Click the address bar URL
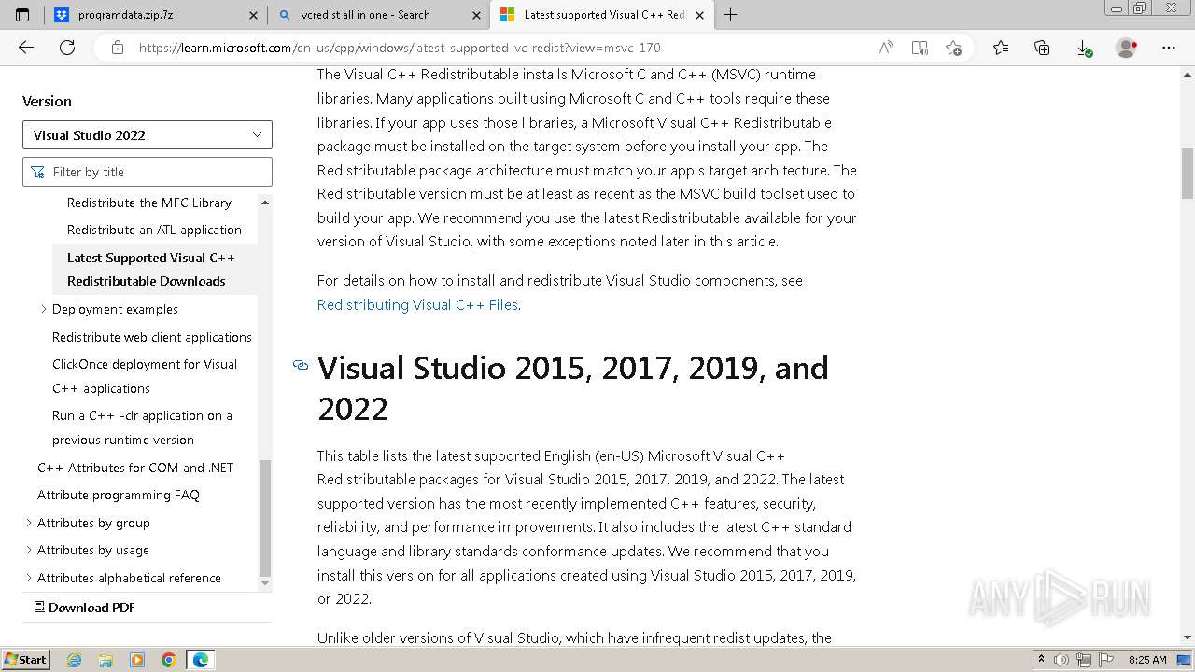 pyautogui.click(x=400, y=48)
